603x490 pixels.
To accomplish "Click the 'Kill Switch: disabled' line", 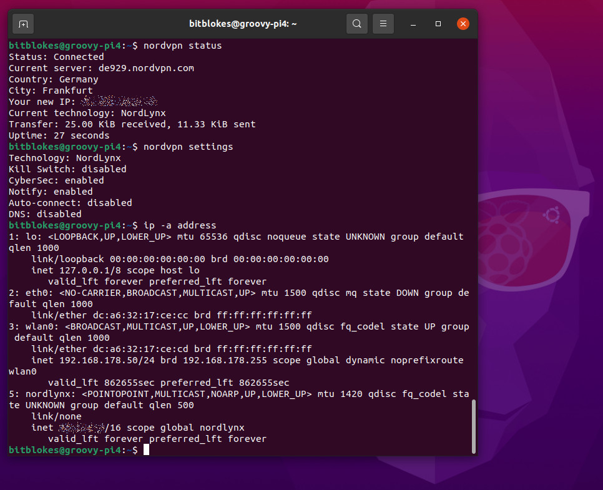I will pyautogui.click(x=67, y=169).
